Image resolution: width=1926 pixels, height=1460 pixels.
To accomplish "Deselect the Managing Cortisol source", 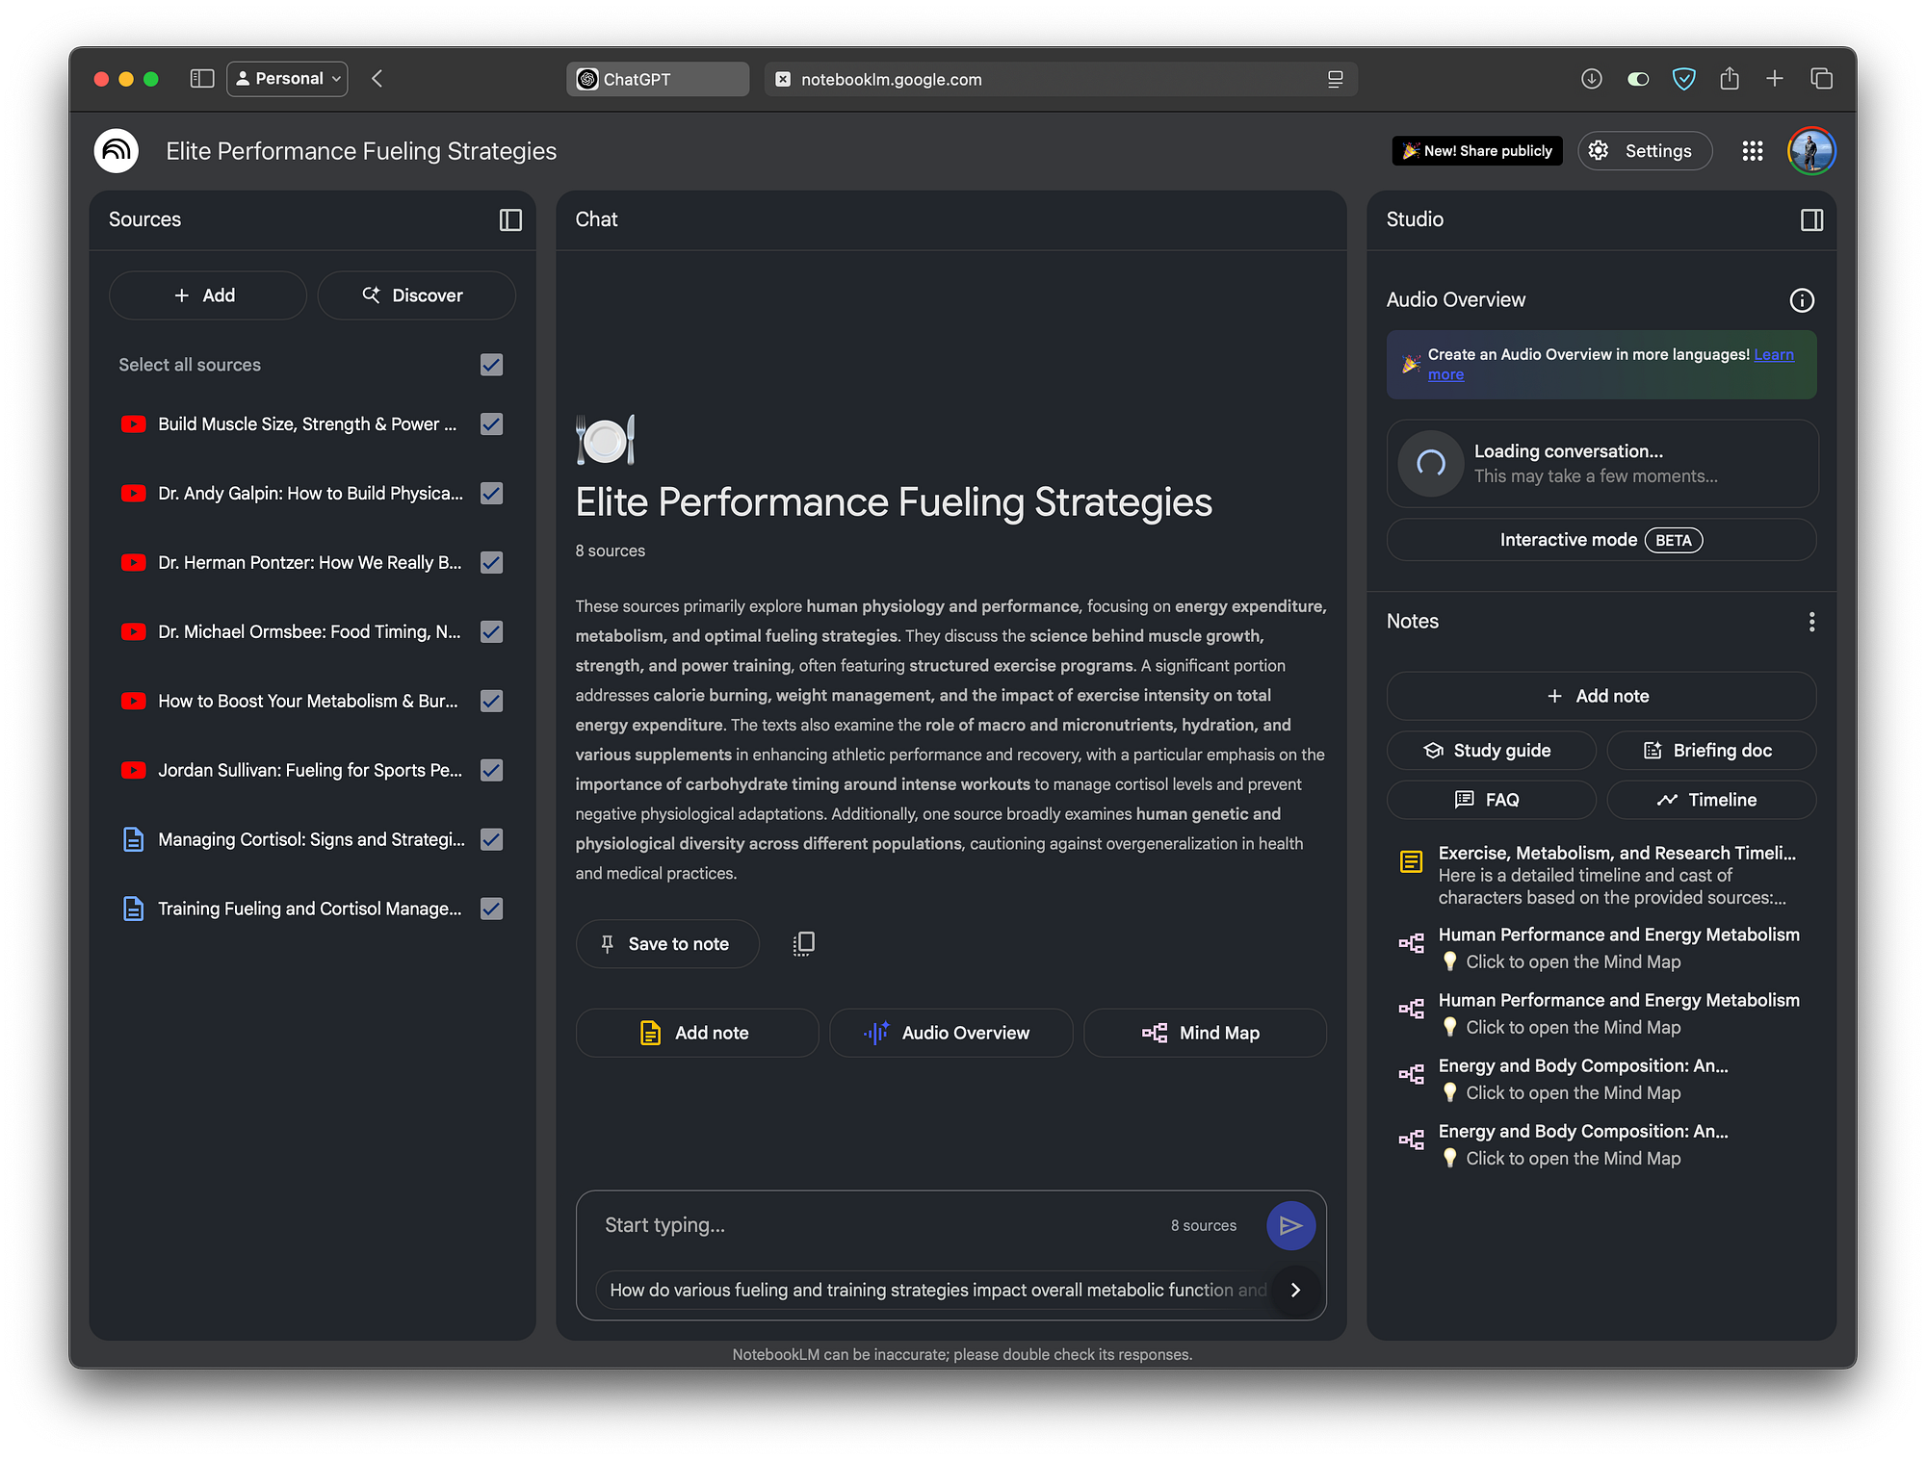I will (x=491, y=839).
